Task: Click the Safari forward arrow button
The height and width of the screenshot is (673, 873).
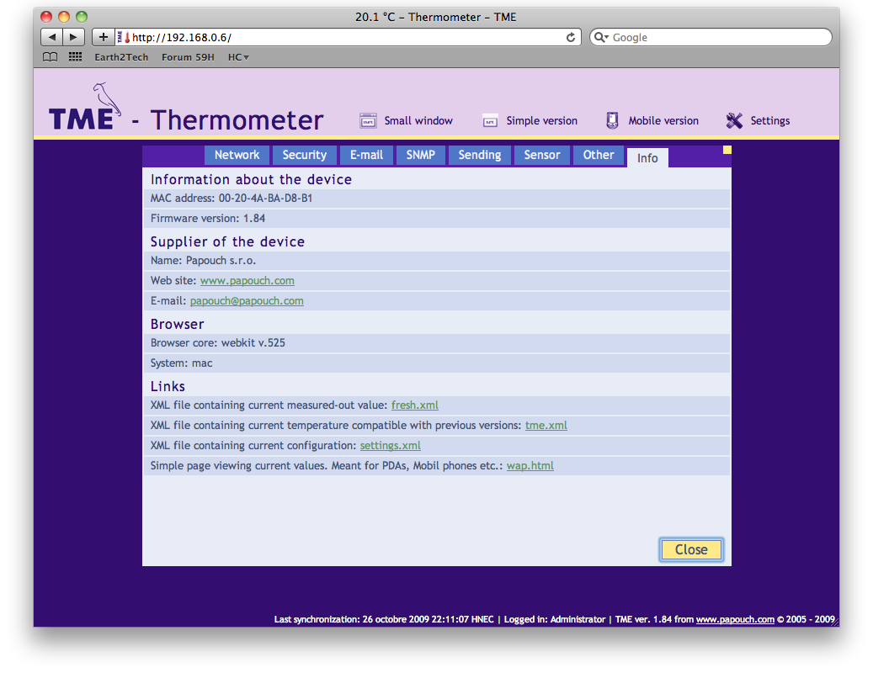Action: click(73, 37)
